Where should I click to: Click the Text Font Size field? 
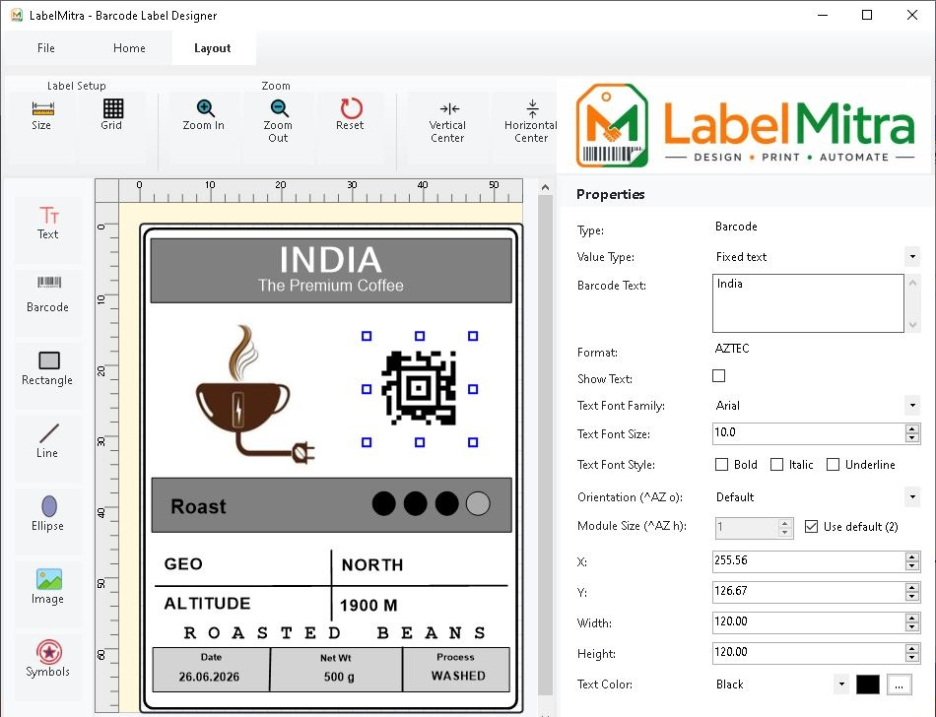click(x=808, y=433)
